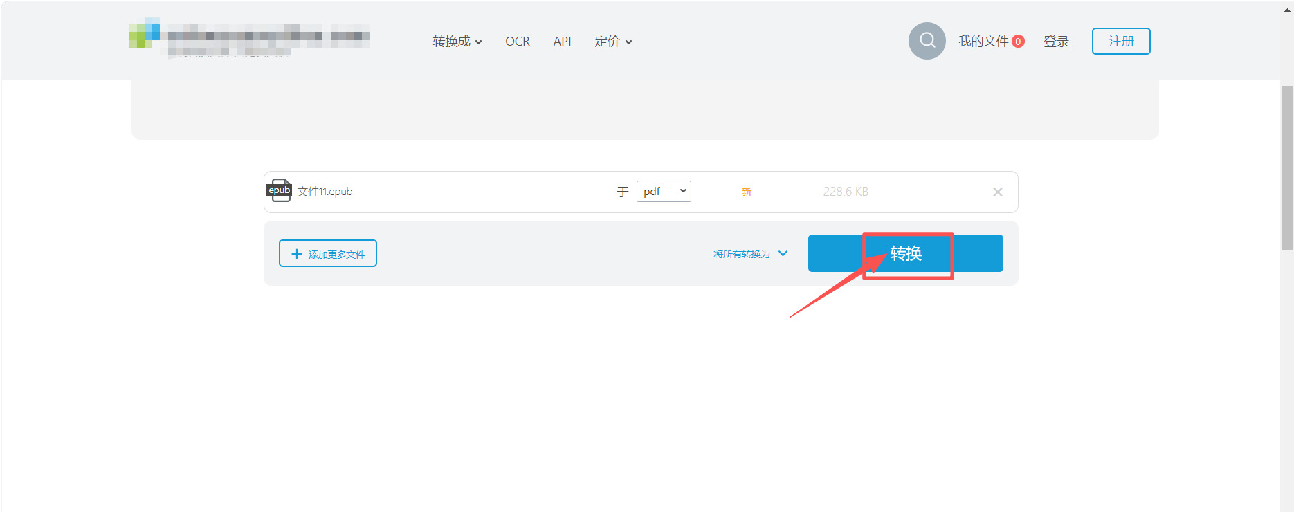Viewport: 1294px width, 512px height.
Task: Remove 文件11.epub with the X icon
Action: (x=997, y=192)
